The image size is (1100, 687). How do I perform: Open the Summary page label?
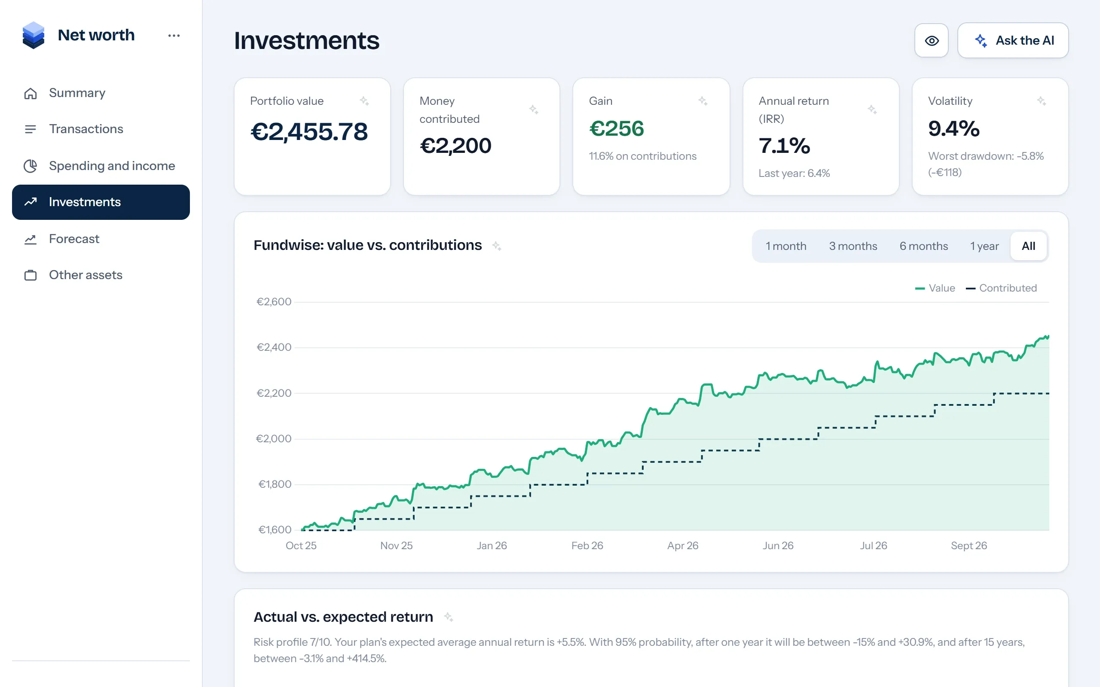[x=77, y=93]
